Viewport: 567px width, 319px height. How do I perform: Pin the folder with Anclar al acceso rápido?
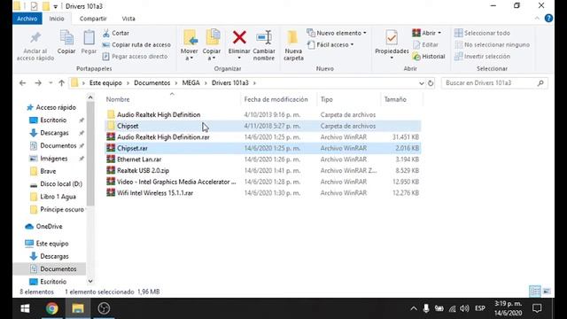coord(35,45)
